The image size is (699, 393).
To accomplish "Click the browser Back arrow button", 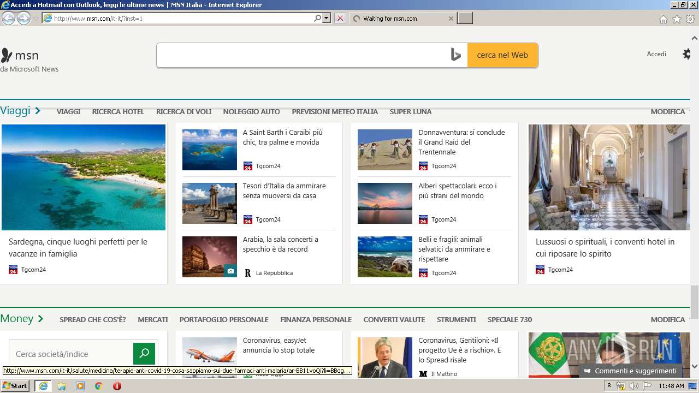I will 8,19.
